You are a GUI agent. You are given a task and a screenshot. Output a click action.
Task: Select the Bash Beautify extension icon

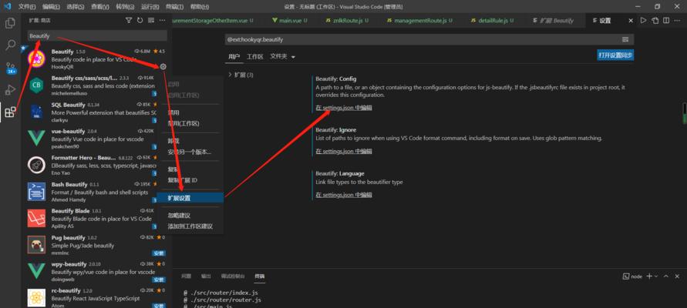[x=36, y=192]
